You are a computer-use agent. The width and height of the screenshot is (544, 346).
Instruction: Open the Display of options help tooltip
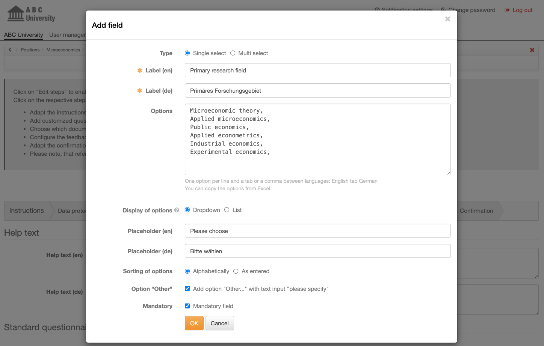tap(177, 210)
